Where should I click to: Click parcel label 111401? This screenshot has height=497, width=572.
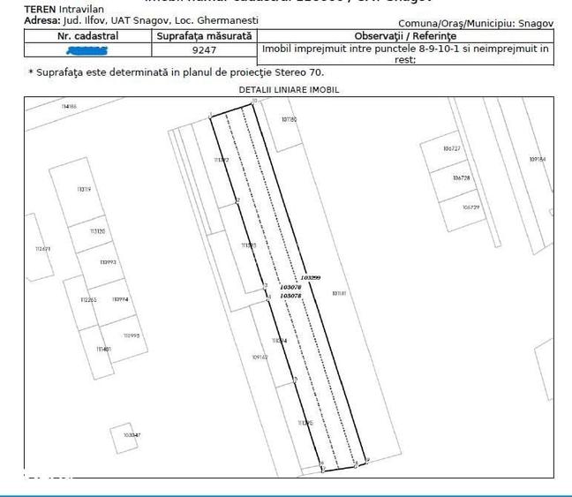(x=103, y=350)
